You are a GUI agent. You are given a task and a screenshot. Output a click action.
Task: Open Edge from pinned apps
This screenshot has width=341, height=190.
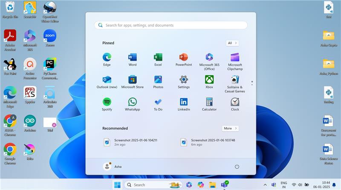pyautogui.click(x=107, y=60)
